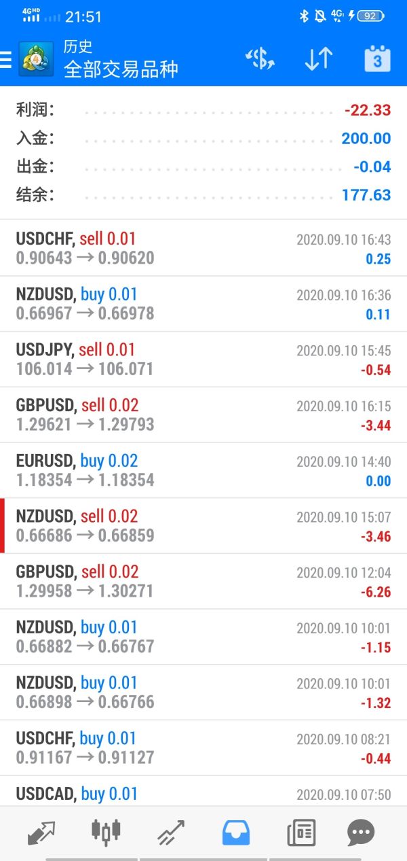The width and height of the screenshot is (407, 861).
Task: Tap the MetaTrader 4 app logo
Action: point(37,59)
